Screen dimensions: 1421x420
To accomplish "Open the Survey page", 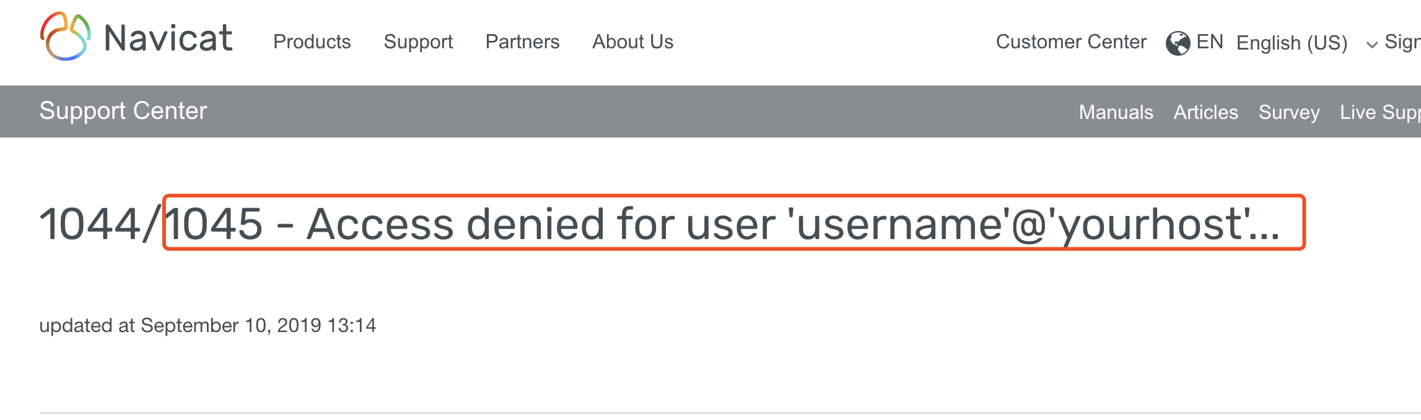I will point(1290,112).
